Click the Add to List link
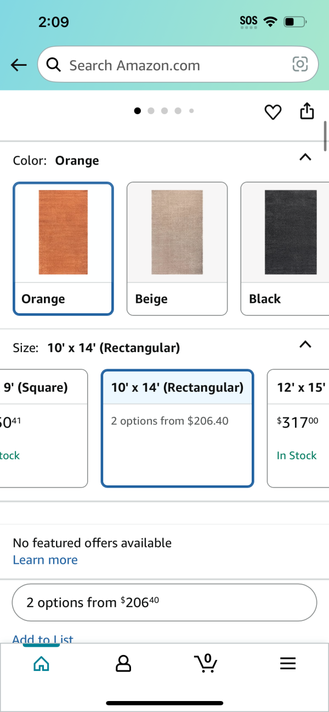 pos(43,640)
